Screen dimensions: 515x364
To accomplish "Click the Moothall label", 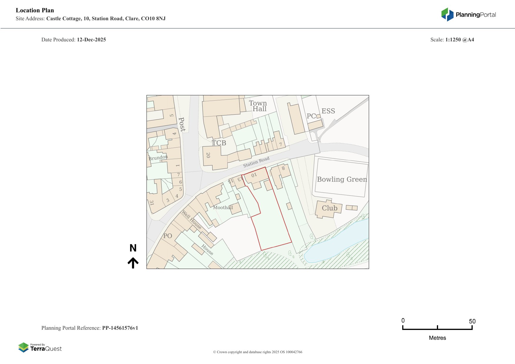I will (223, 207).
